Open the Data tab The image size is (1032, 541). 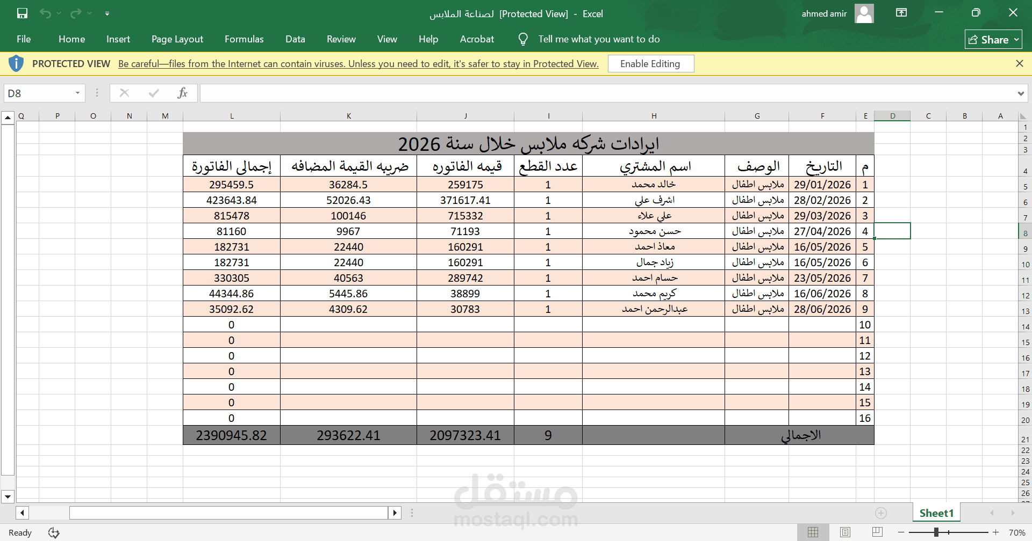[x=295, y=39]
